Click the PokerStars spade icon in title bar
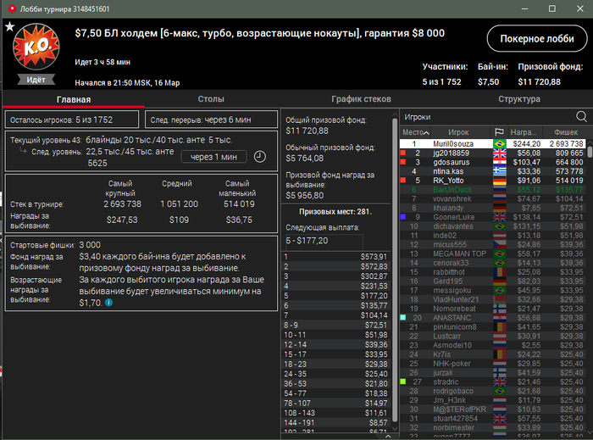The height and width of the screenshot is (440, 593). (x=12, y=8)
